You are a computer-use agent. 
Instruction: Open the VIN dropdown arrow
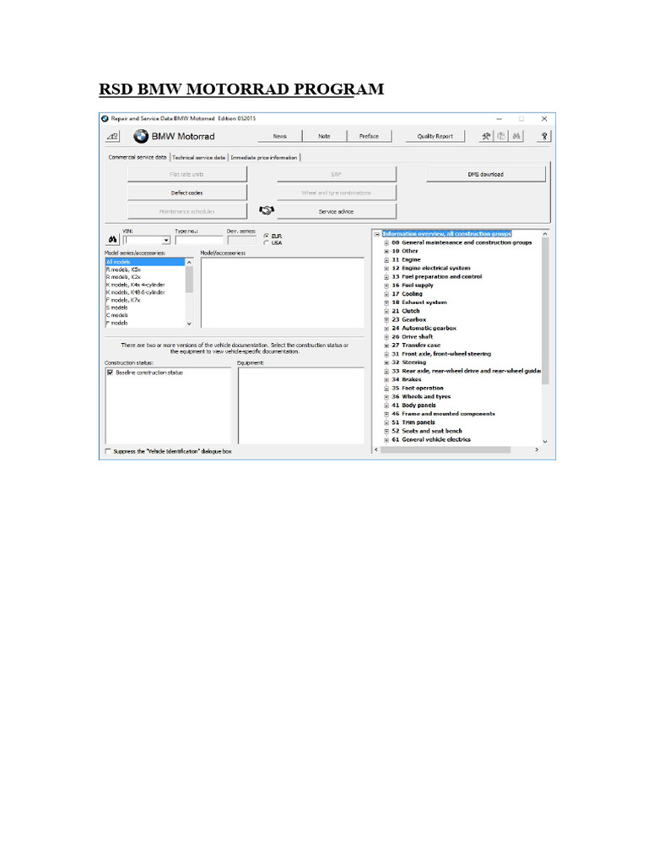tap(166, 241)
